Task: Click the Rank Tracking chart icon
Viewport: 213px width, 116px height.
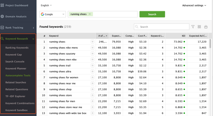Action: click(2, 28)
